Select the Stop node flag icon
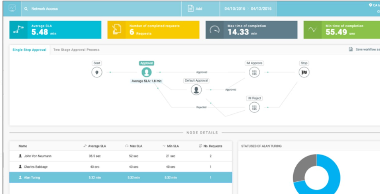Image resolution: width=380 pixels, height=194 pixels. coord(304,72)
